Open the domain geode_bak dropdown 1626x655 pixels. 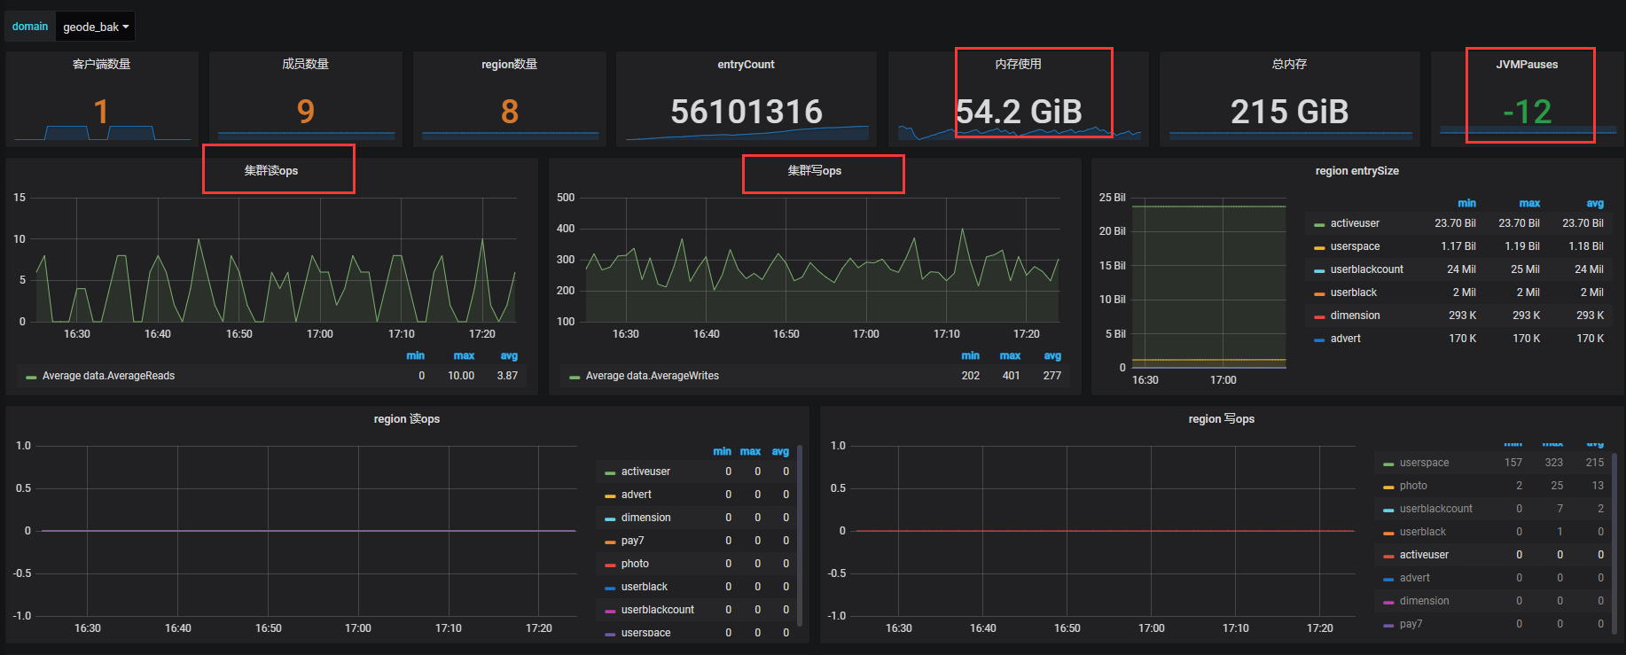tap(96, 27)
